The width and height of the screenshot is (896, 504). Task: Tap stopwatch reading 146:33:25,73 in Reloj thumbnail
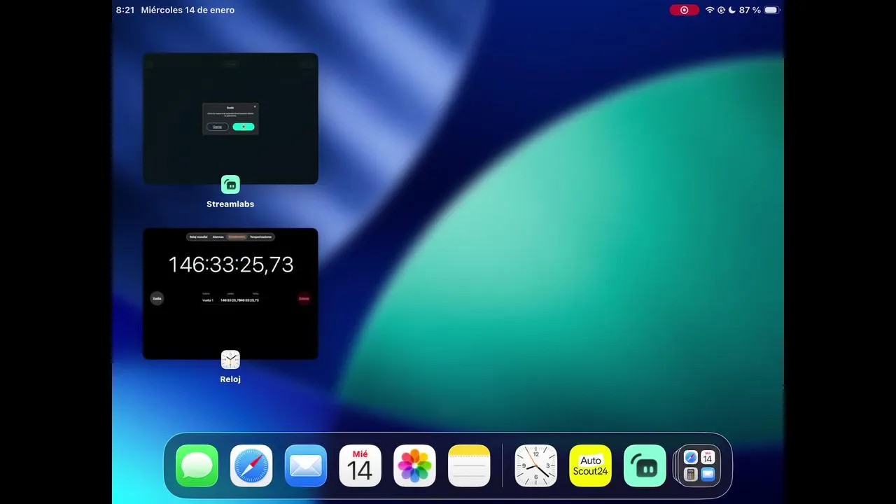point(231,265)
